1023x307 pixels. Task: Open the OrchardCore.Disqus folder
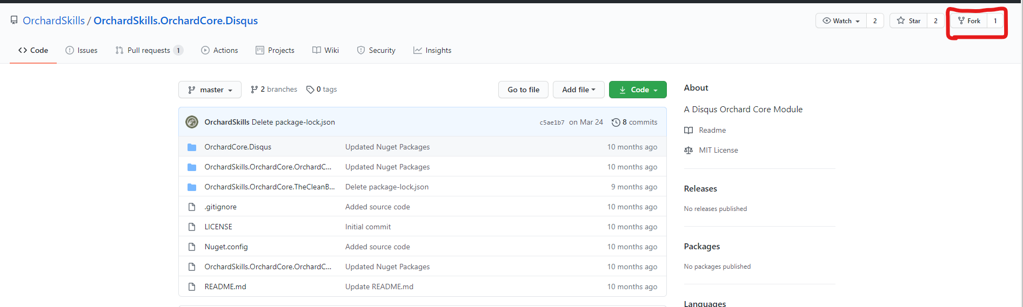tap(238, 147)
